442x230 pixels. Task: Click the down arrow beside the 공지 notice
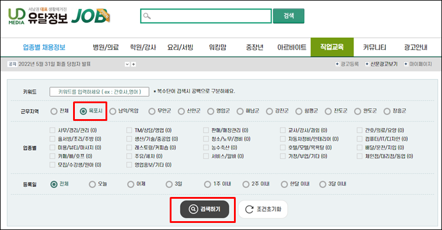coord(127,64)
